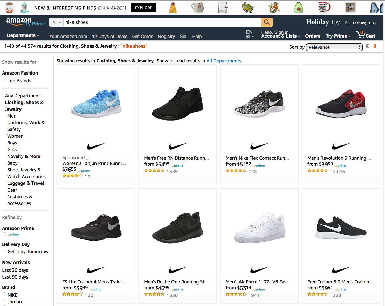The image size is (385, 306).
Task: Switch to list view layout
Action: point(375,46)
